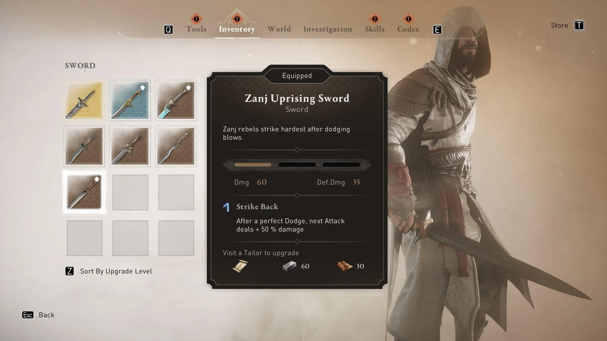Click the Inventory tab label
607x341 pixels.
coord(237,29)
